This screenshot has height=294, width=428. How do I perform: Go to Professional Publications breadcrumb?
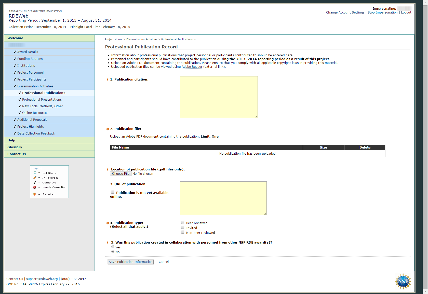[x=177, y=39]
